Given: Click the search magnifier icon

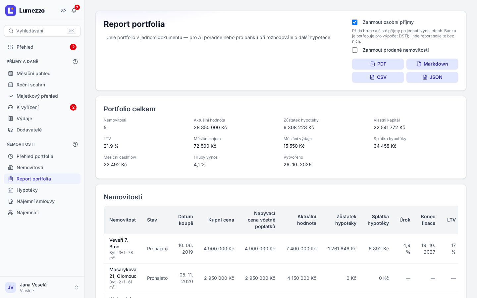Looking at the screenshot, I should [x=11, y=31].
